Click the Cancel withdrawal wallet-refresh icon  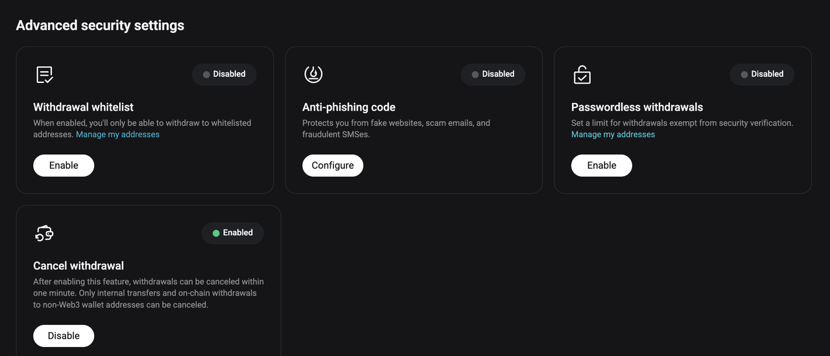(x=44, y=233)
